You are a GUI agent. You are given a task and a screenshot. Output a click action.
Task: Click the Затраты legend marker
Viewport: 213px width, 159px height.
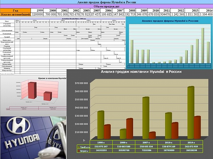(79, 150)
